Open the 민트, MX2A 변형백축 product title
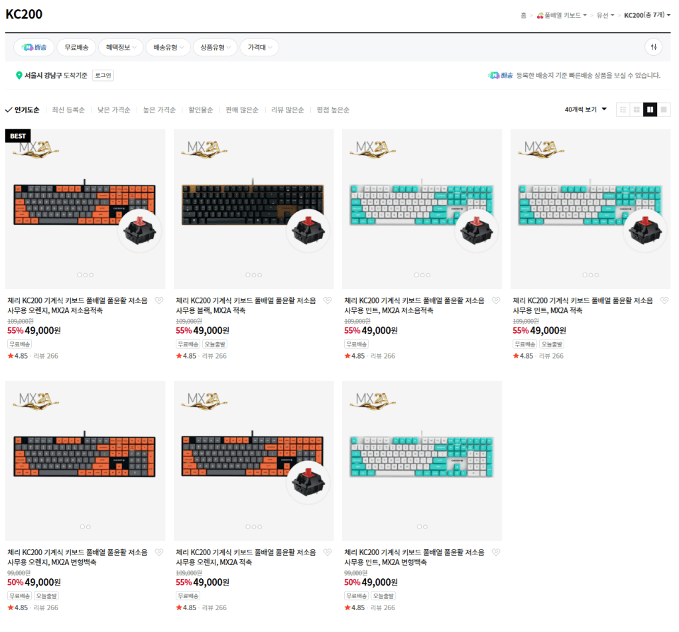Image resolution: width=679 pixels, height=632 pixels. (414, 557)
